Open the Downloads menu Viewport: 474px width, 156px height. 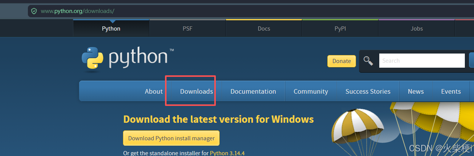click(x=197, y=91)
